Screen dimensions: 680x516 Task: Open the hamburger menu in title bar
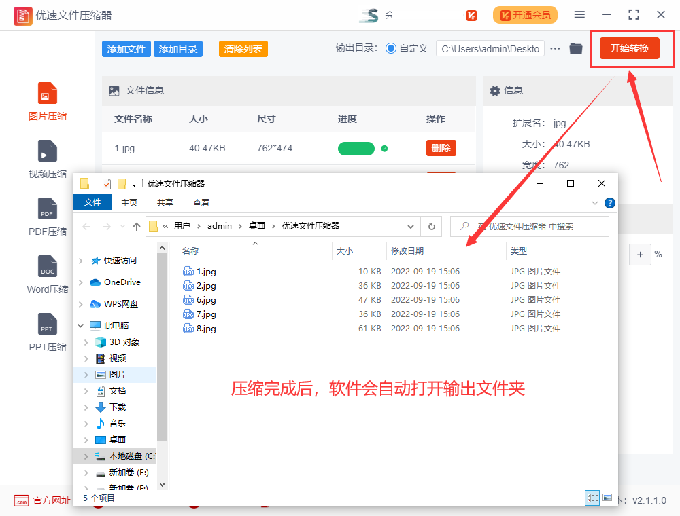click(x=579, y=14)
